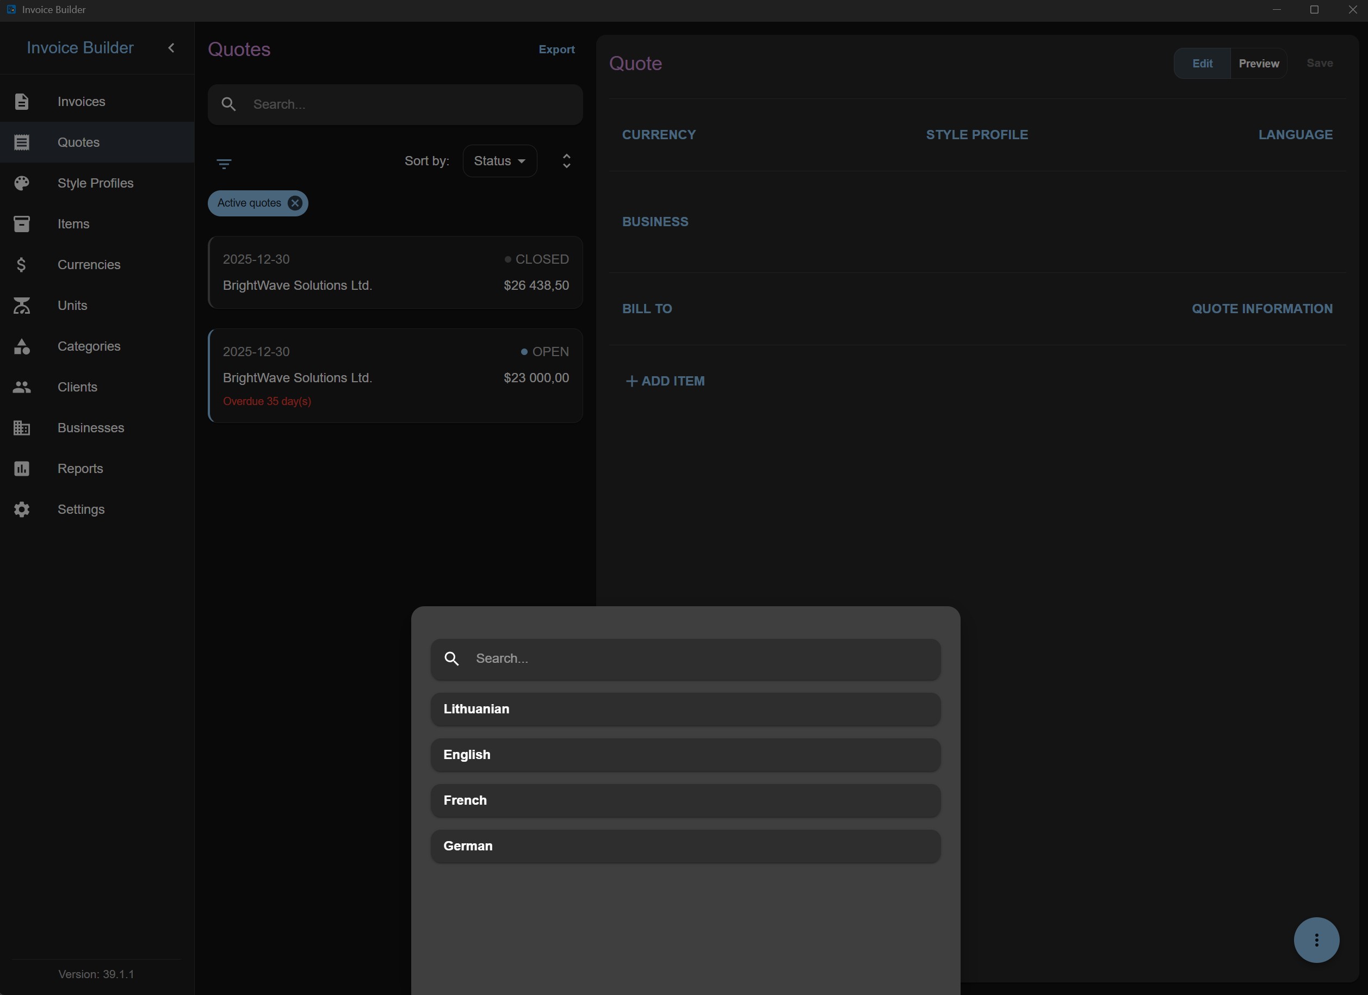
Task: Click the three-dot floating action button
Action: (x=1316, y=940)
